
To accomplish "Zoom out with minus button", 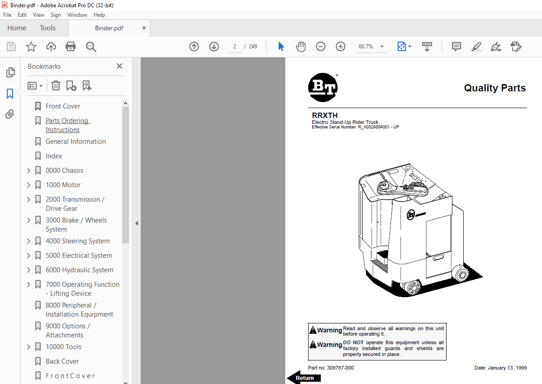I will click(x=321, y=47).
